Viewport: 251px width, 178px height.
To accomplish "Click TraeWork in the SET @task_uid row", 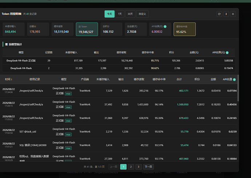I will tap(85, 132).
